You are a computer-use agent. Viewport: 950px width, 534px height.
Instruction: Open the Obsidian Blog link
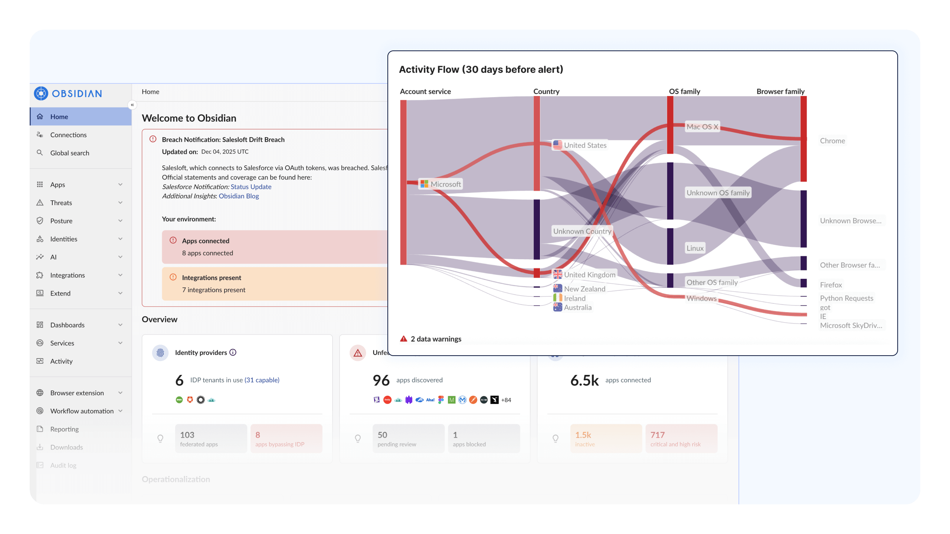(x=239, y=196)
